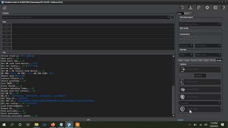The height and width of the screenshot is (128, 228).
Task: Click the download arrow toolbar icon
Action: pos(190,7)
